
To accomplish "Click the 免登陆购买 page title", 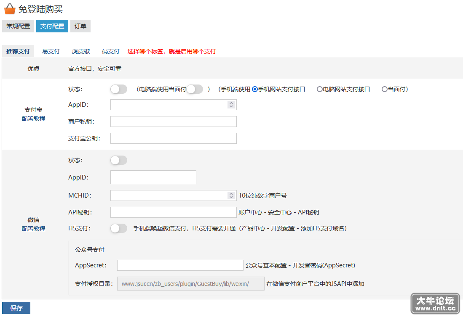I will coord(40,9).
